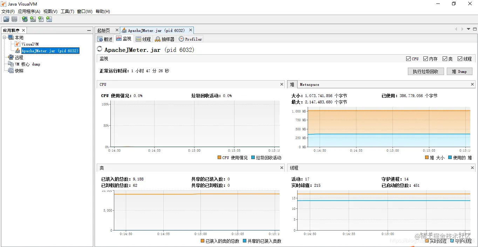Click the computer icon beside 本地
The height and width of the screenshot is (247, 478).
(x=11, y=37)
